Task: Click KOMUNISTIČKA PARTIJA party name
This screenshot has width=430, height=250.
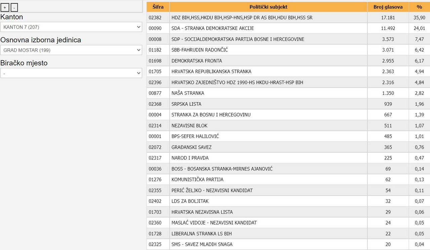Action: click(x=197, y=180)
